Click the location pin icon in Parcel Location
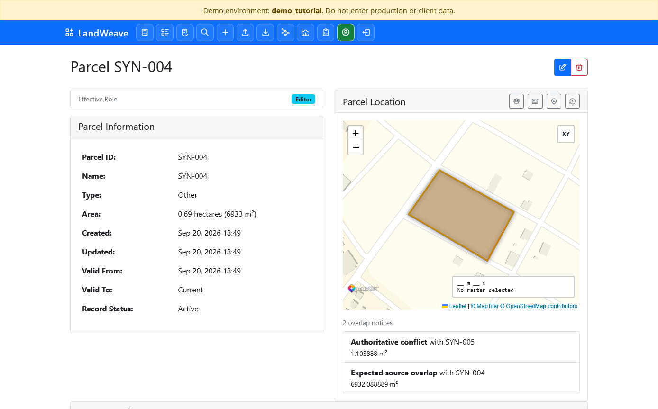This screenshot has height=409, width=658. tap(554, 101)
